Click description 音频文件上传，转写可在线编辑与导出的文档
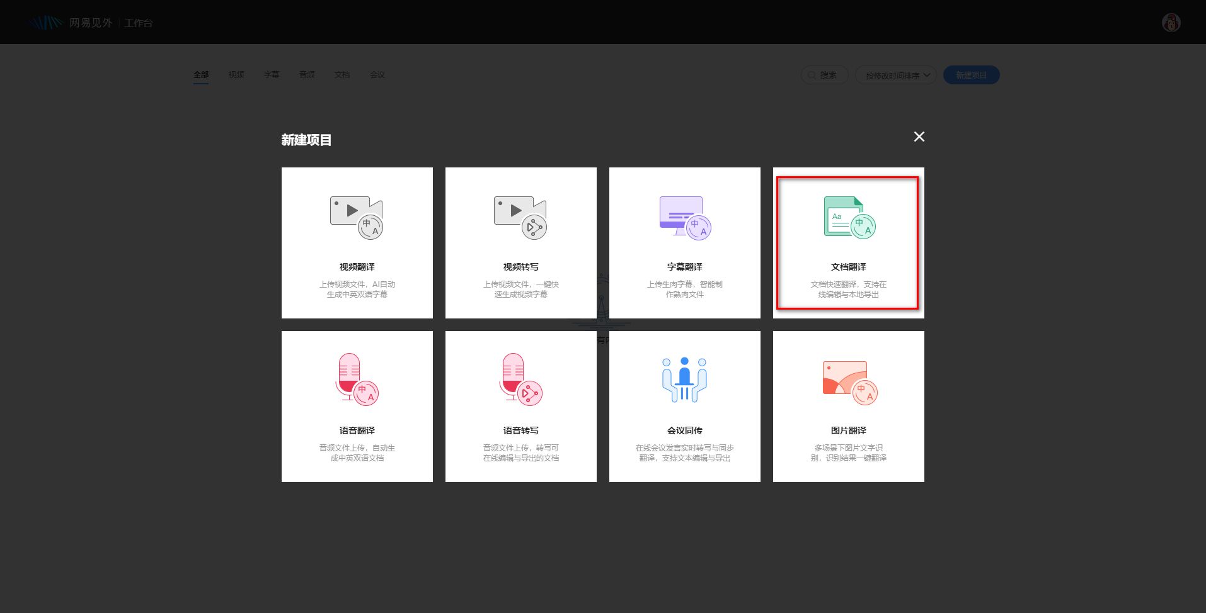This screenshot has width=1206, height=613. click(521, 453)
